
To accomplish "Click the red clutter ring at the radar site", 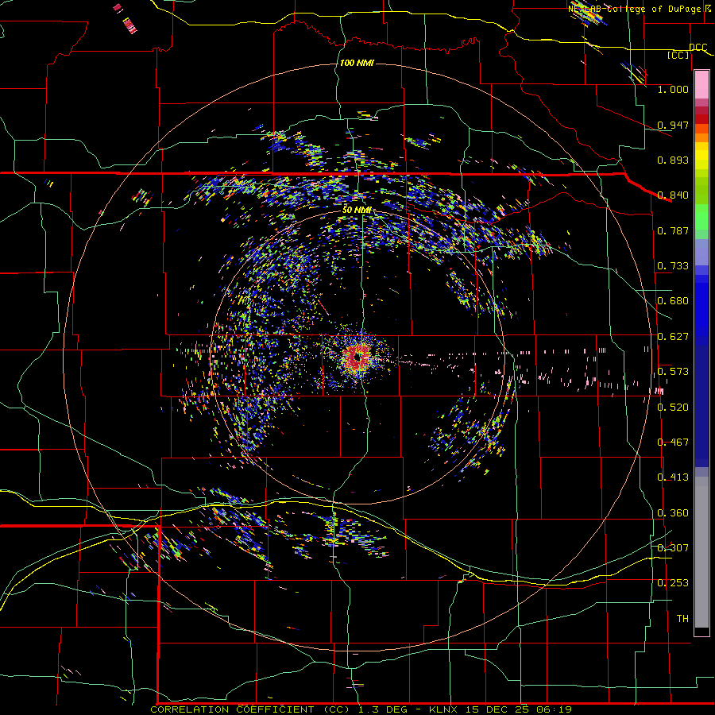I will click(358, 358).
